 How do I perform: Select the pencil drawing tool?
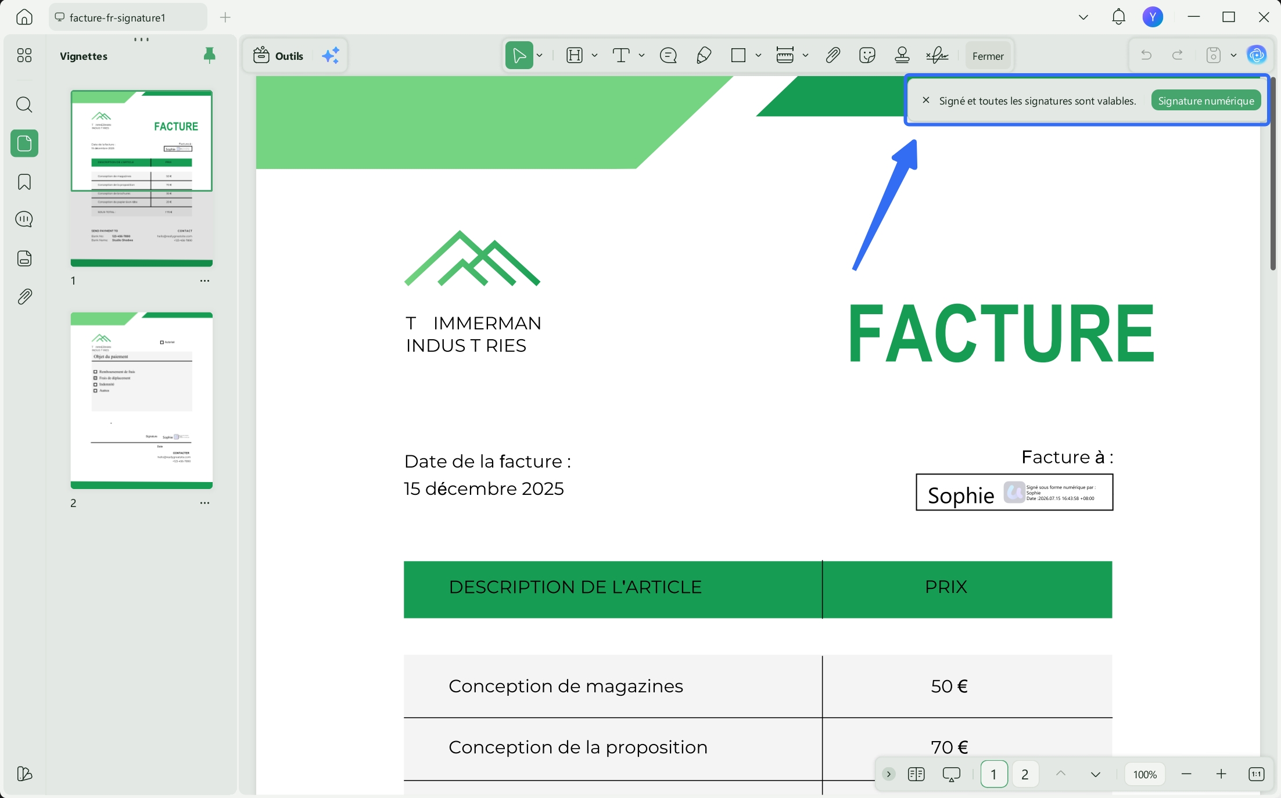704,56
